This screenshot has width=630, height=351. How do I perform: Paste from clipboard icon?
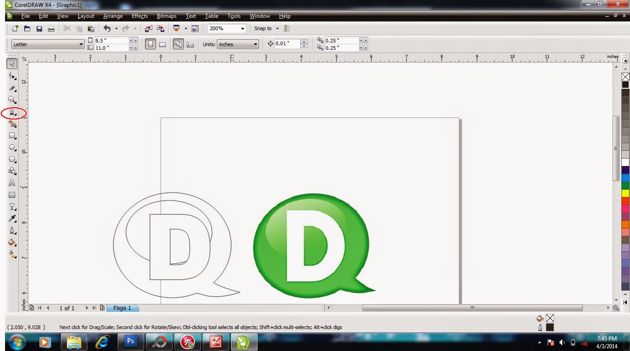click(91, 28)
